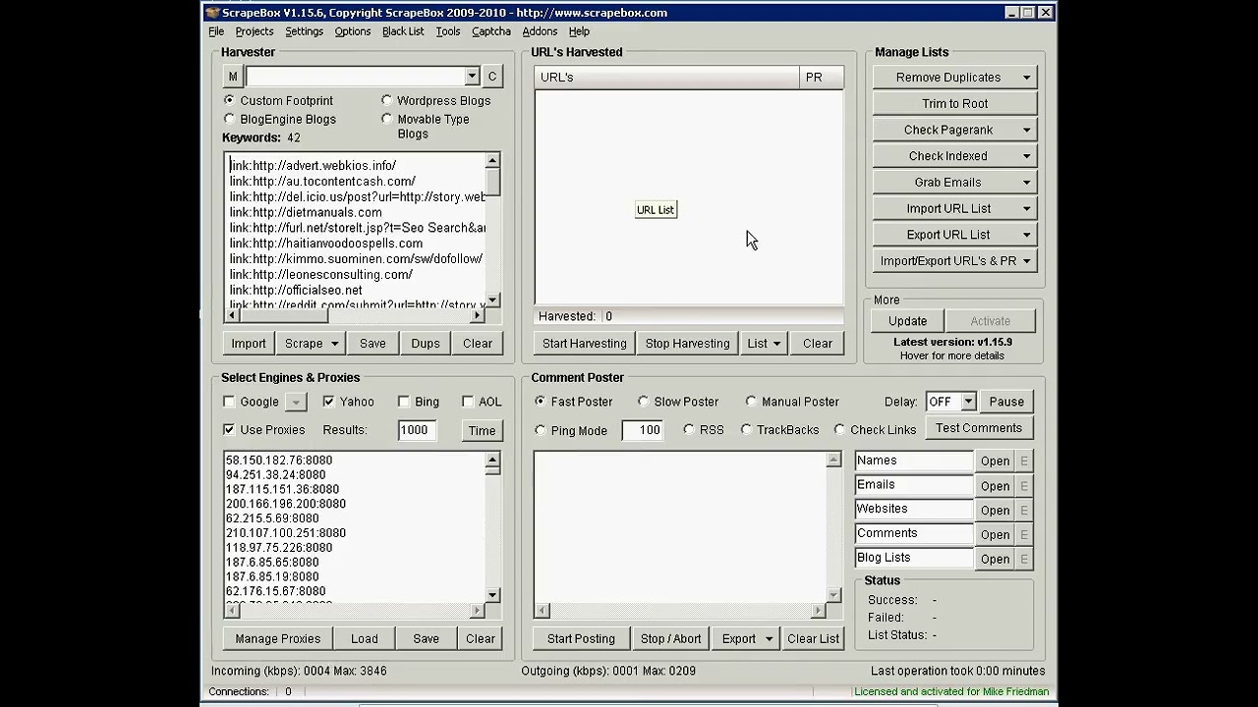Expand Export URL List dropdown
Screen dimensions: 1258x707
pyautogui.click(x=1027, y=235)
